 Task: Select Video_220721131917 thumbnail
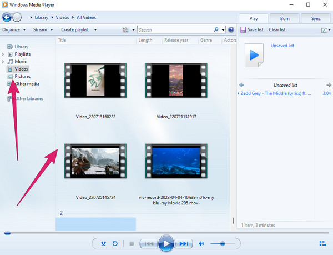click(176, 81)
